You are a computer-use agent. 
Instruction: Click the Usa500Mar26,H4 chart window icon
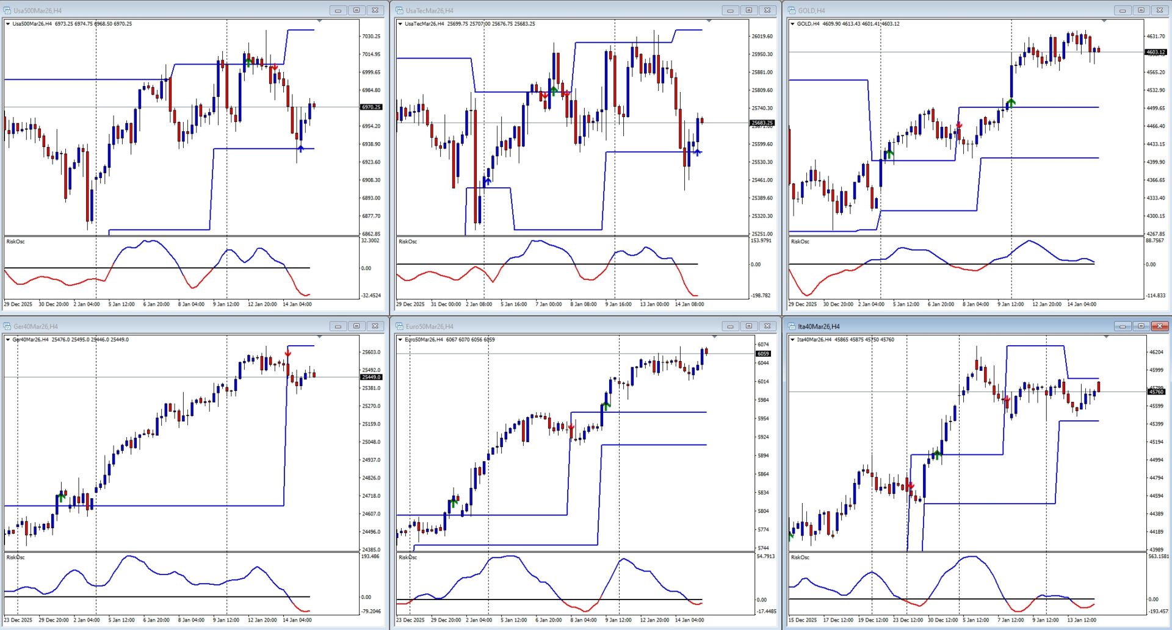click(x=8, y=10)
